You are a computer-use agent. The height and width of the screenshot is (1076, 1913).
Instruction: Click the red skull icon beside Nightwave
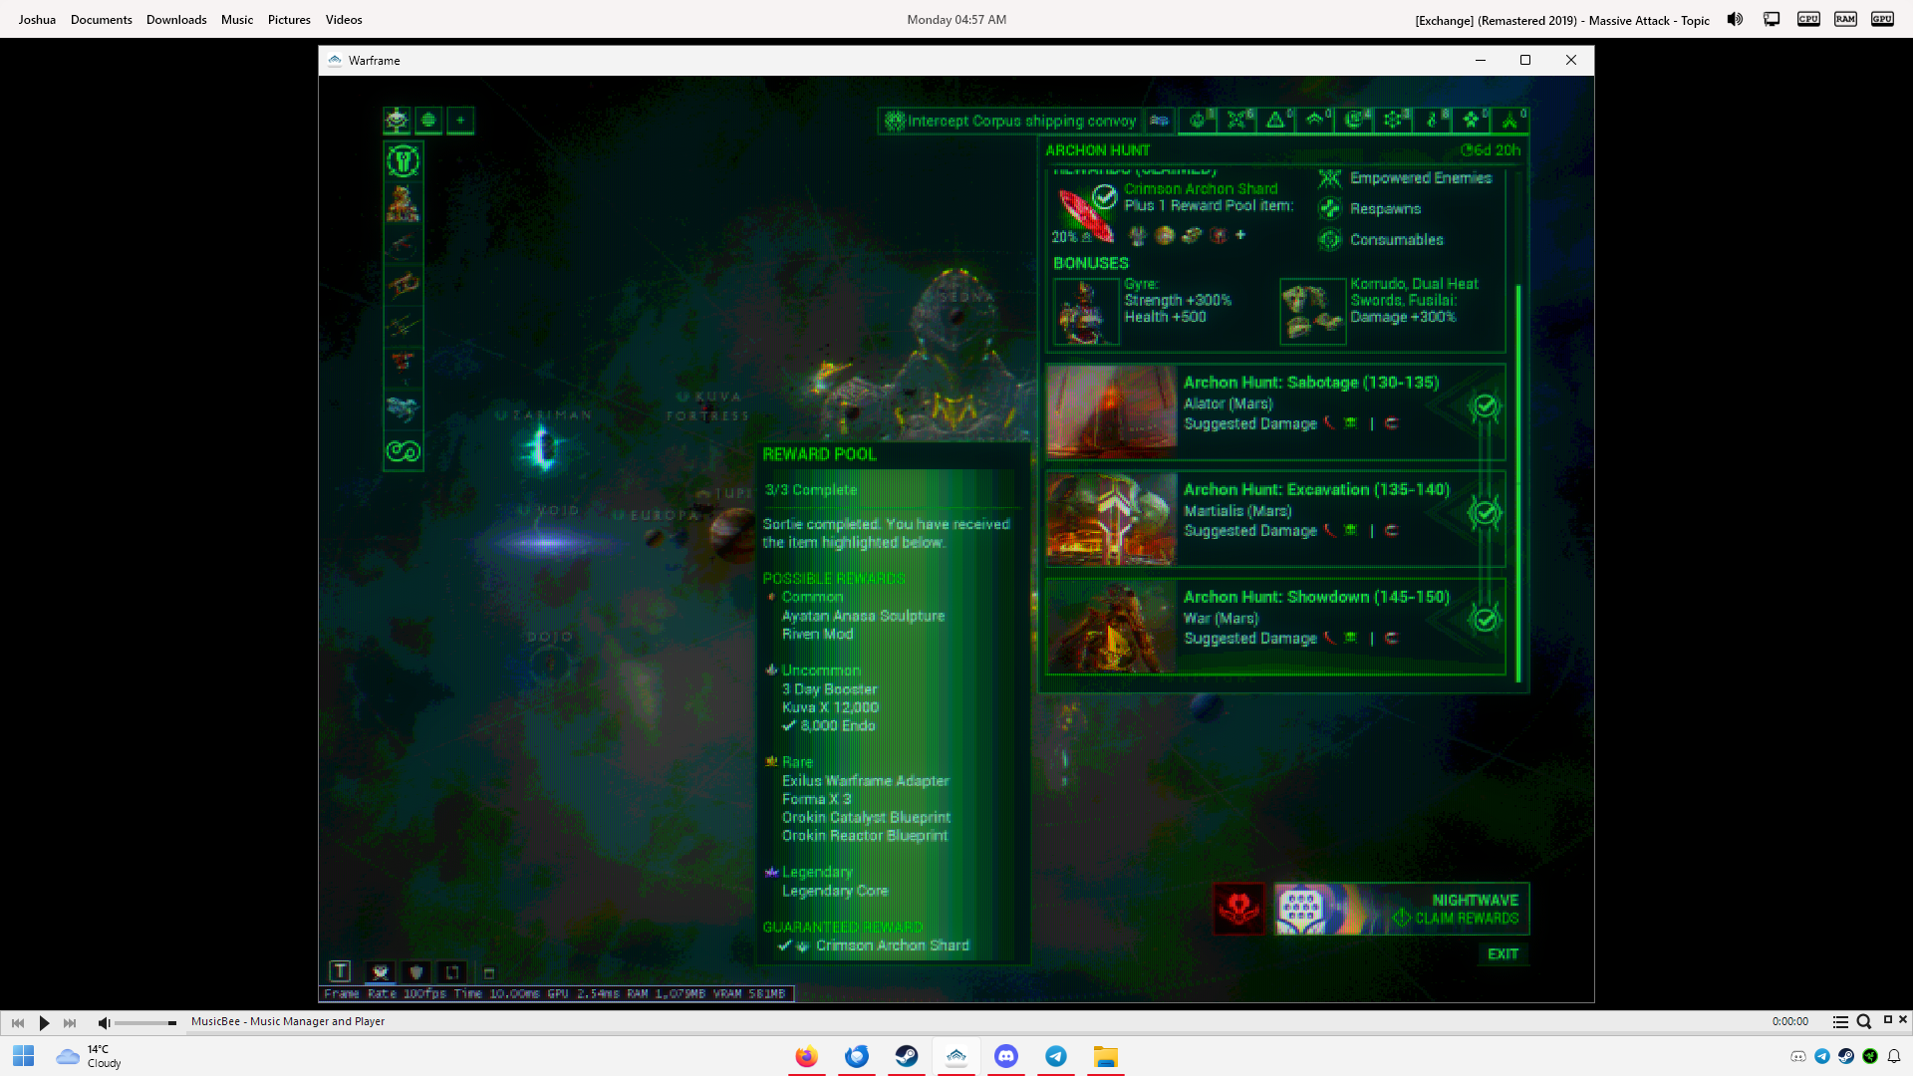1239,909
